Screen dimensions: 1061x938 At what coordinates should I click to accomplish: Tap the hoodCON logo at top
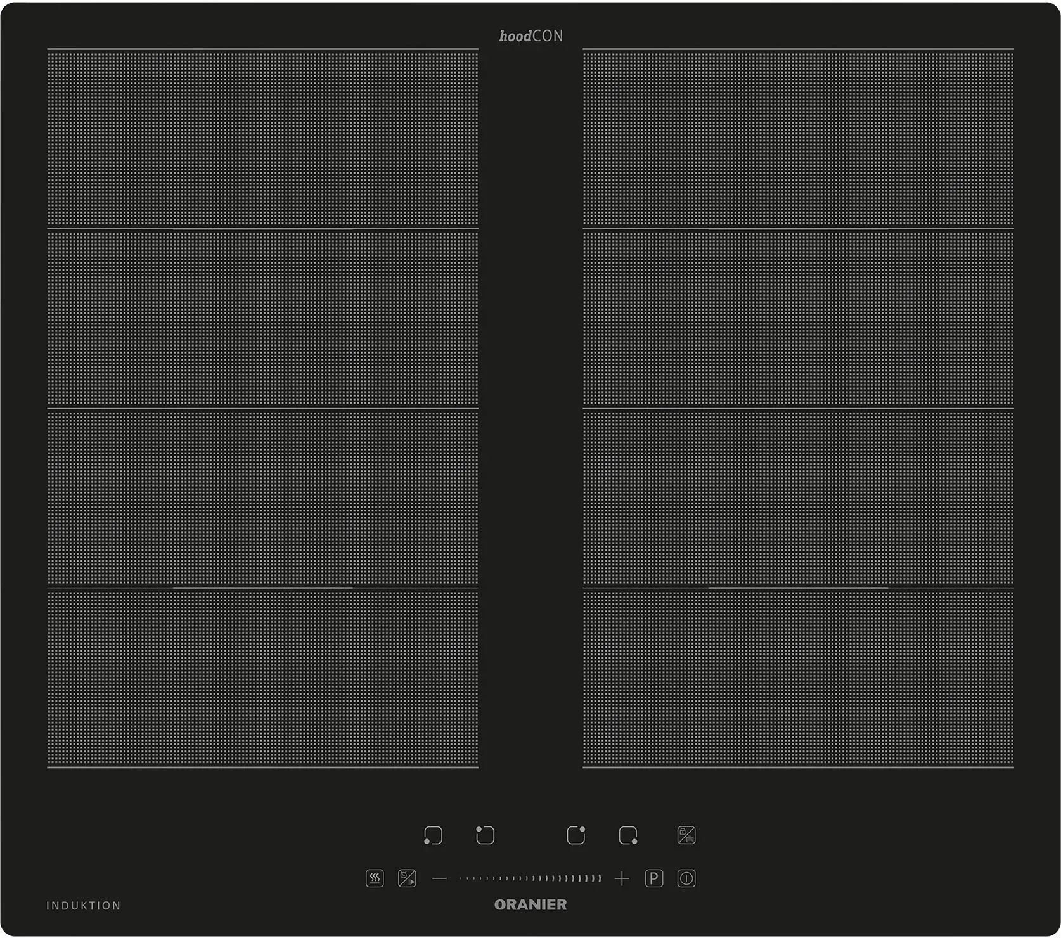click(530, 36)
